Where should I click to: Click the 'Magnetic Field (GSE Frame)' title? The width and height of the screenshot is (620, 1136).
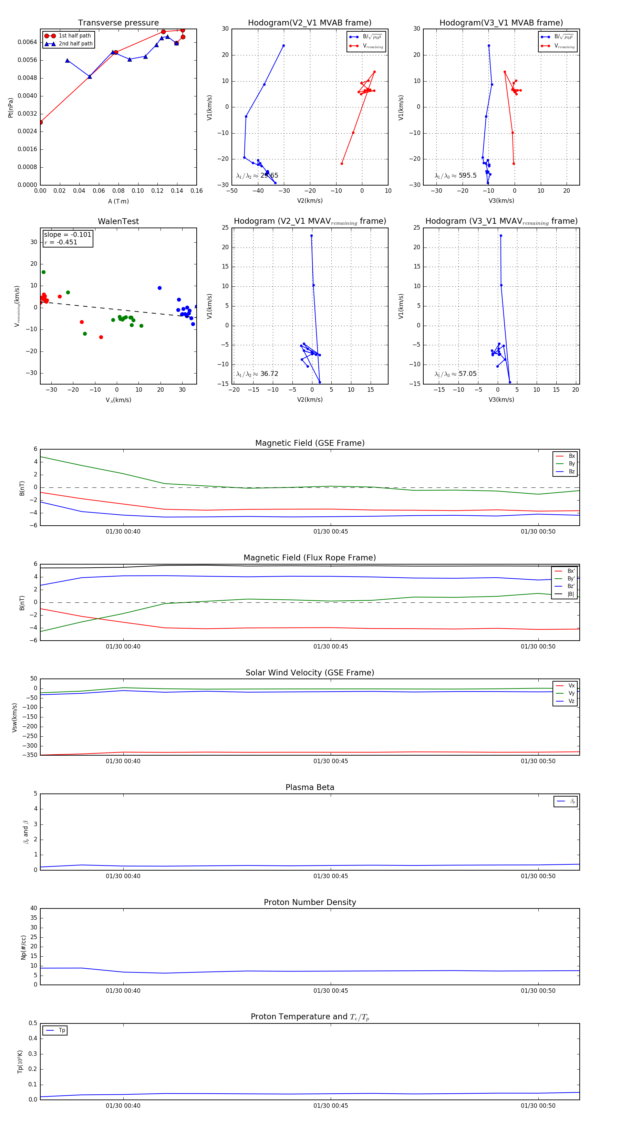pos(309,443)
